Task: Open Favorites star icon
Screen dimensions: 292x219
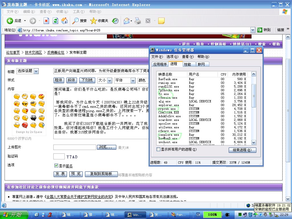Action: click(x=94, y=21)
